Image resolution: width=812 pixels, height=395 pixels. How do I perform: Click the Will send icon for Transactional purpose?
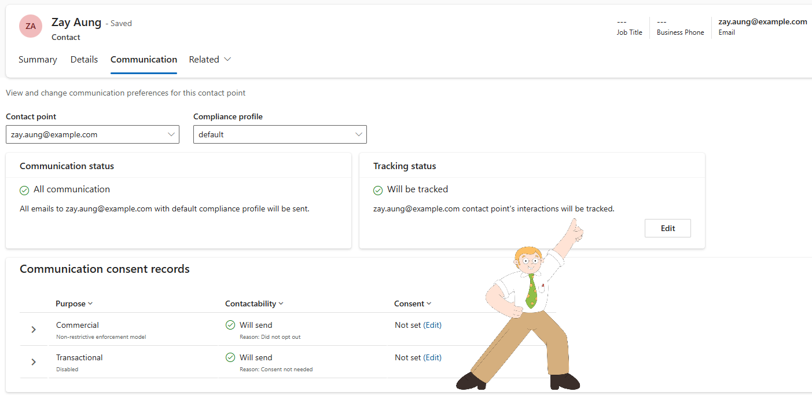(x=230, y=357)
